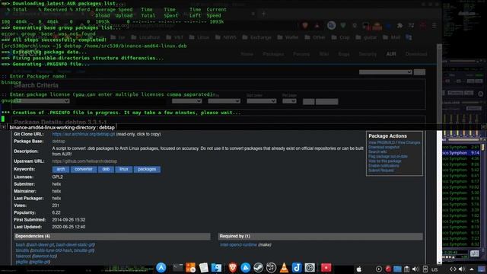The height and width of the screenshot is (274, 487).
Task: Open the orange software store icon in the dock
Action: point(190,267)
